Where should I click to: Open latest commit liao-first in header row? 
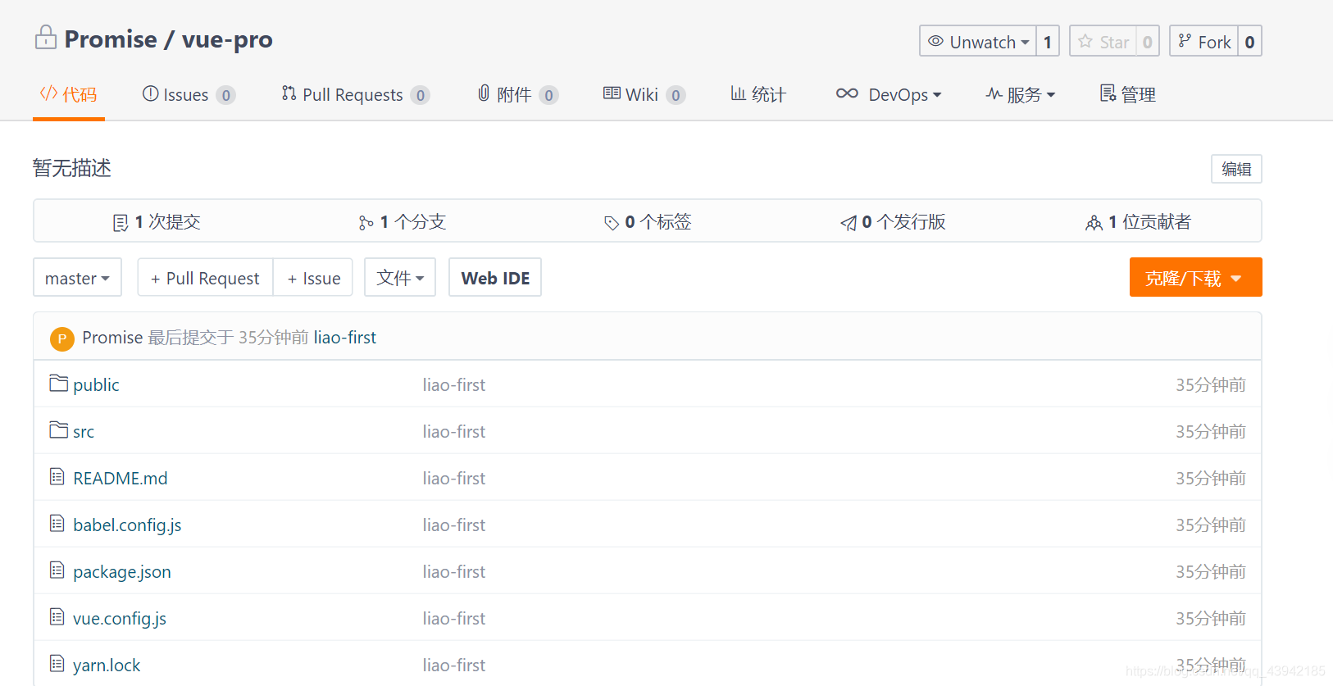pyautogui.click(x=345, y=337)
